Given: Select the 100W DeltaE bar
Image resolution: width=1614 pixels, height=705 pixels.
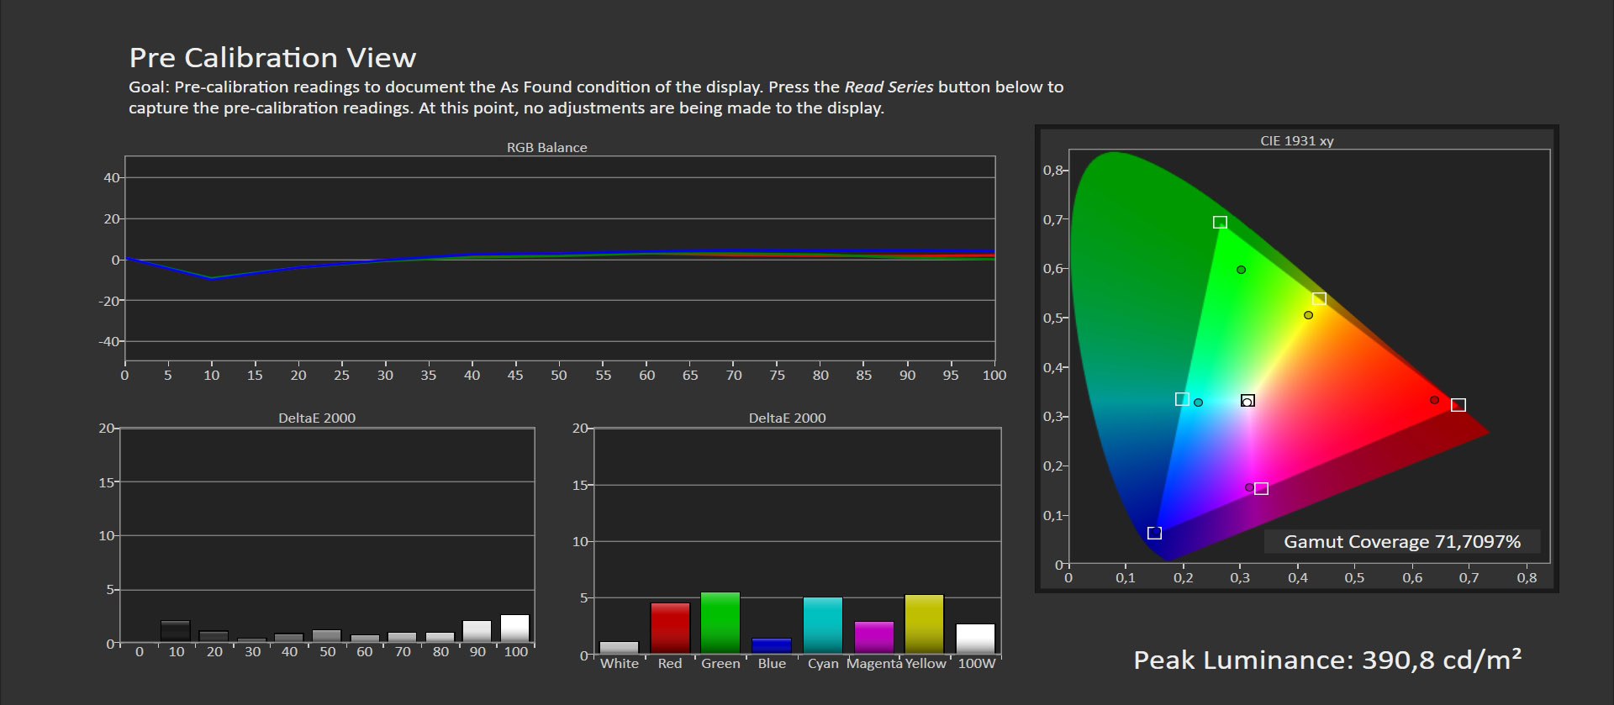Looking at the screenshot, I should click(x=975, y=639).
